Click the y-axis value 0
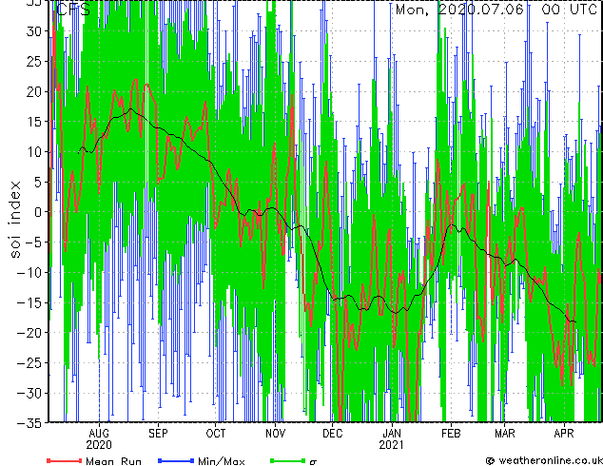603x466 pixels. [37, 212]
